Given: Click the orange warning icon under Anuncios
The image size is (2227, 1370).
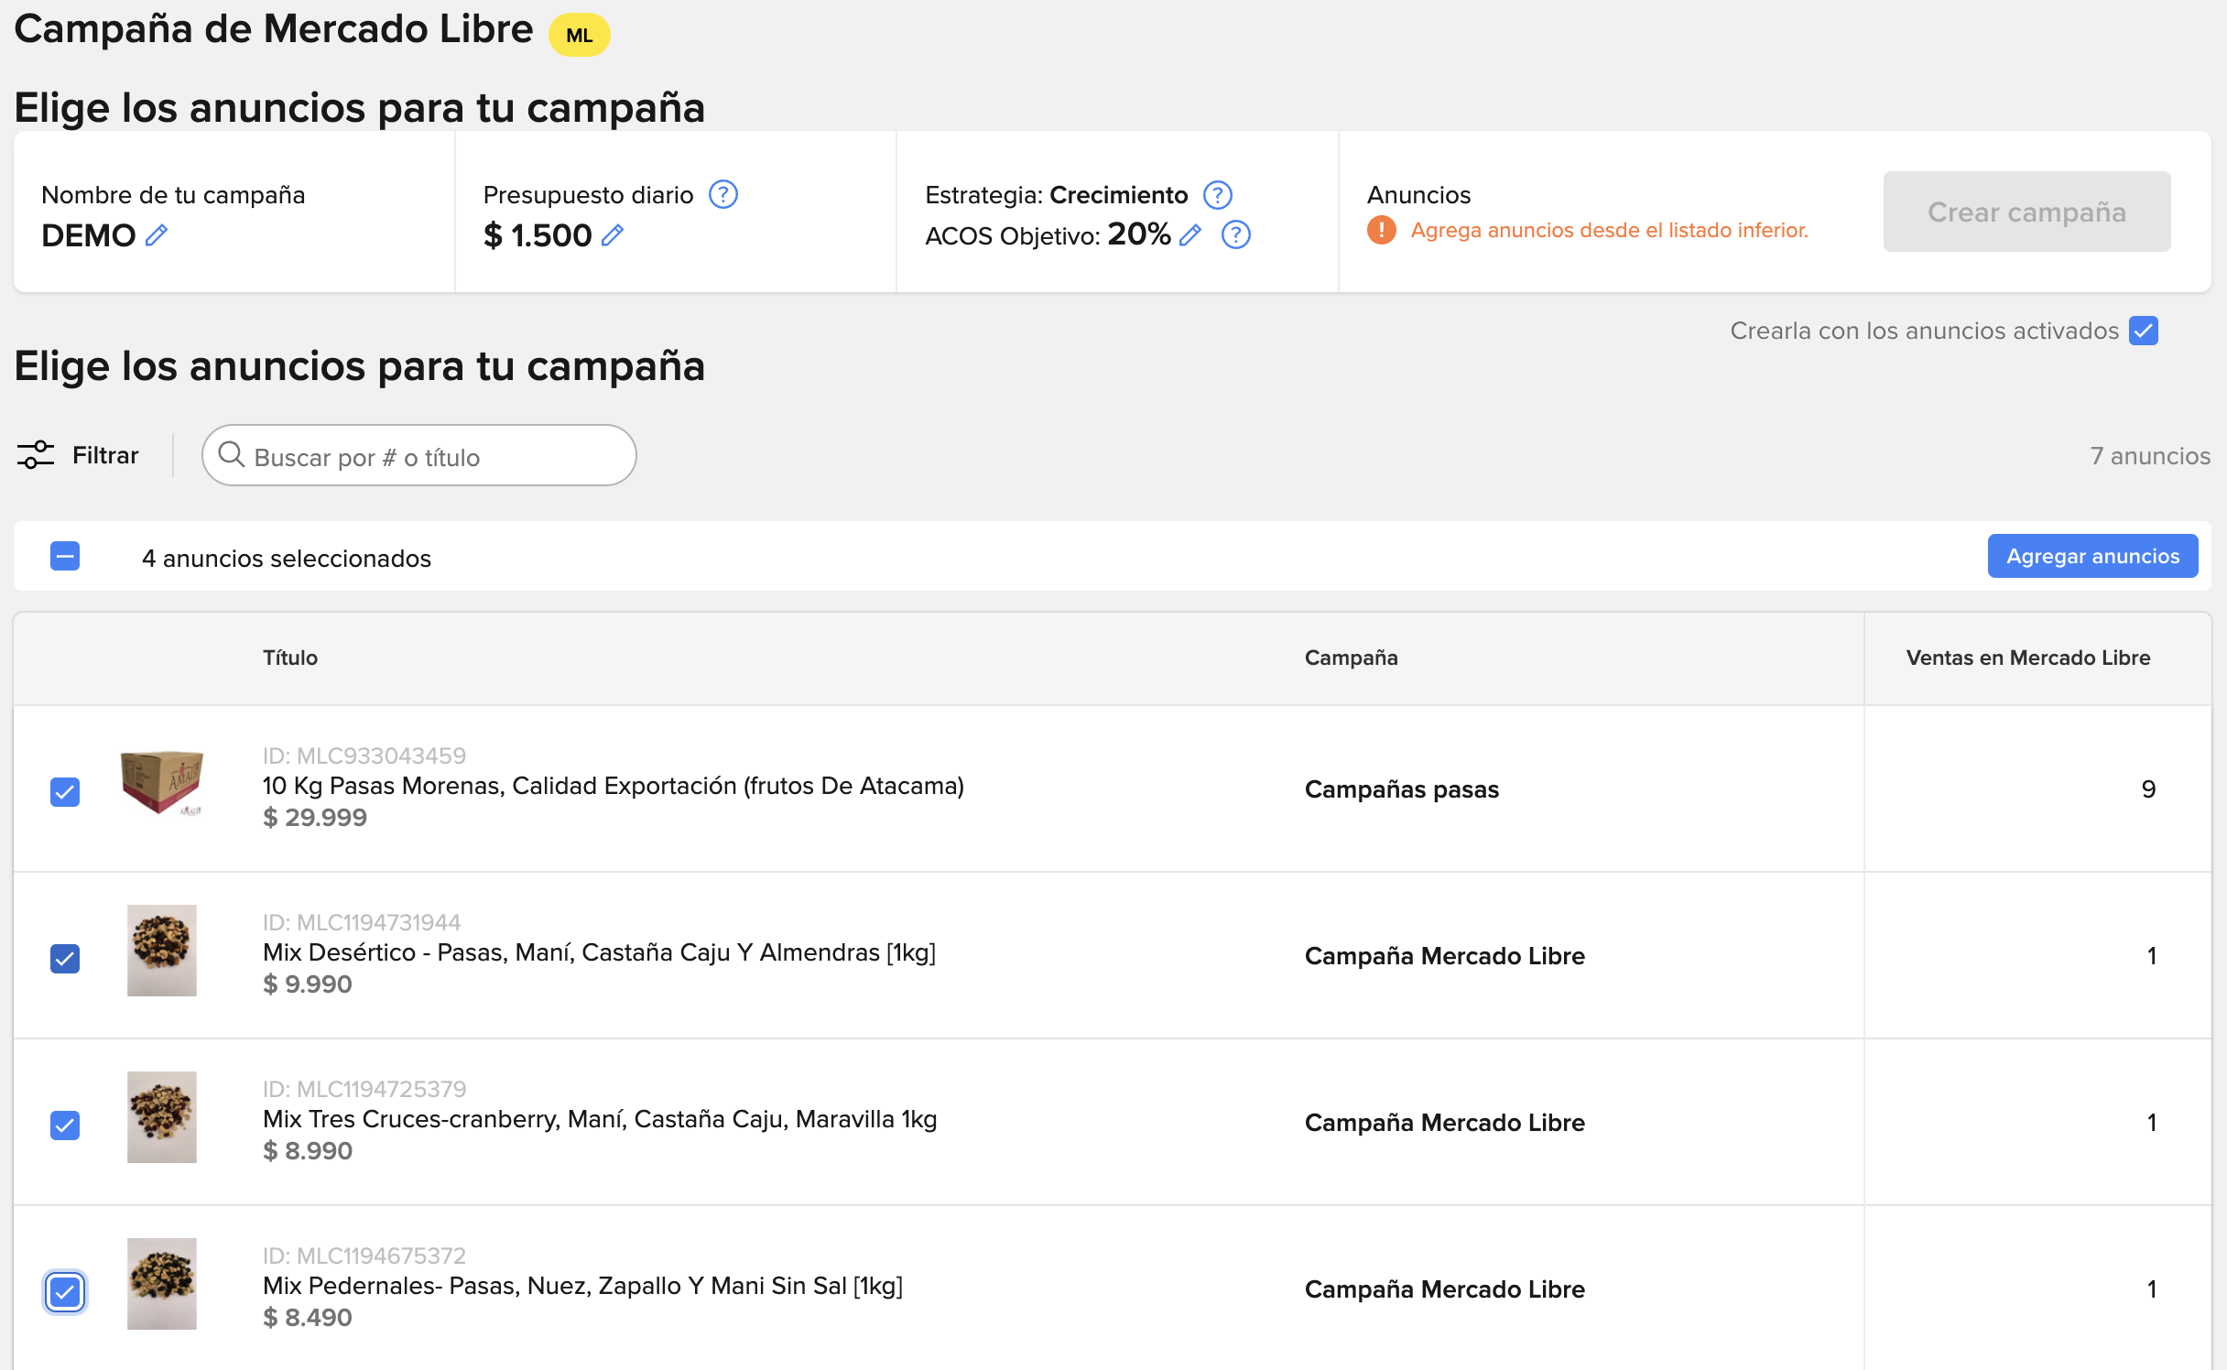Looking at the screenshot, I should pos(1382,230).
